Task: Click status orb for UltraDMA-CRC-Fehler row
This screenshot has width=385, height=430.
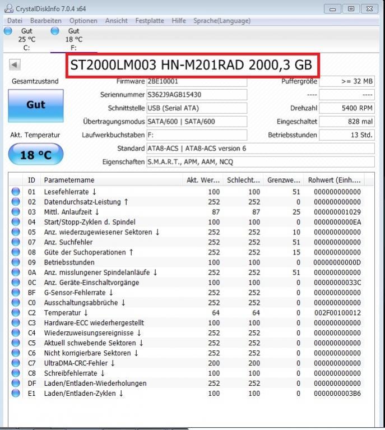Action: point(16,363)
